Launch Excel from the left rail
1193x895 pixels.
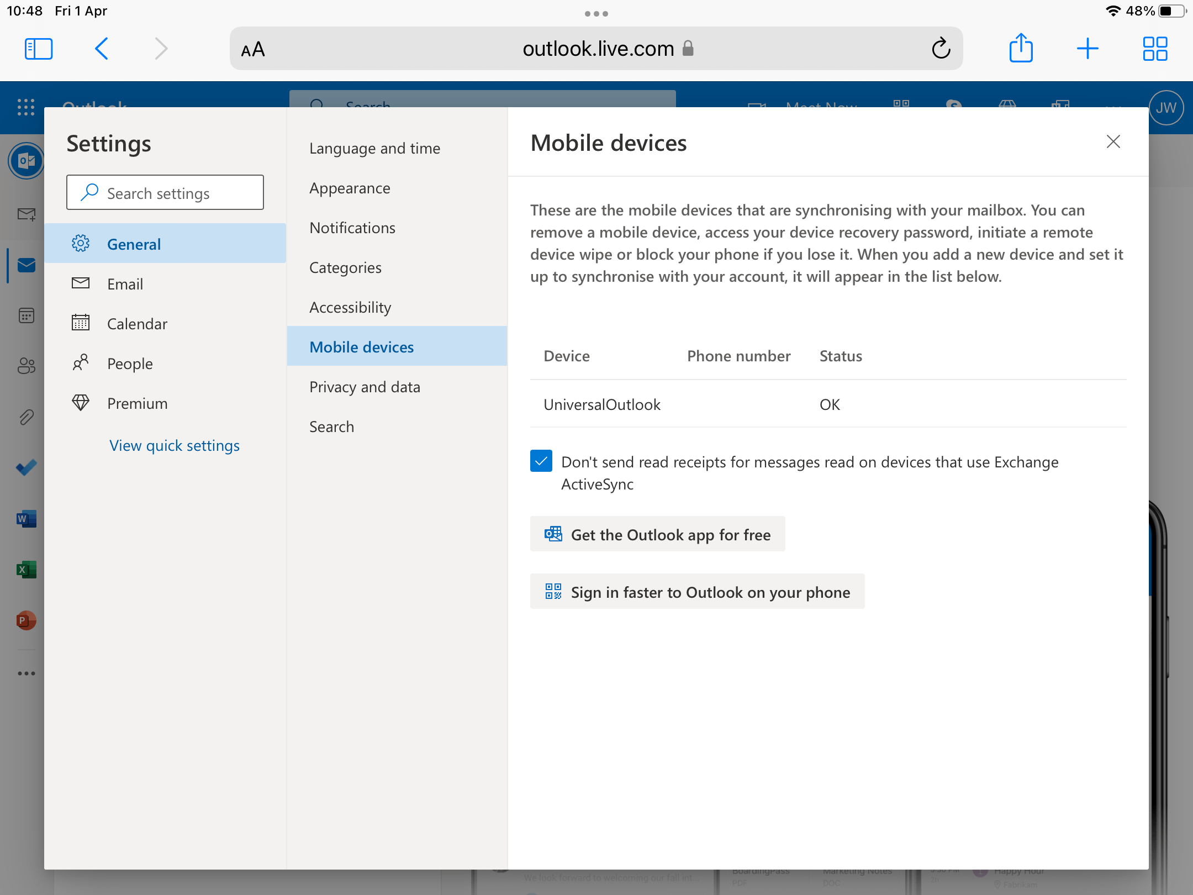coord(26,570)
